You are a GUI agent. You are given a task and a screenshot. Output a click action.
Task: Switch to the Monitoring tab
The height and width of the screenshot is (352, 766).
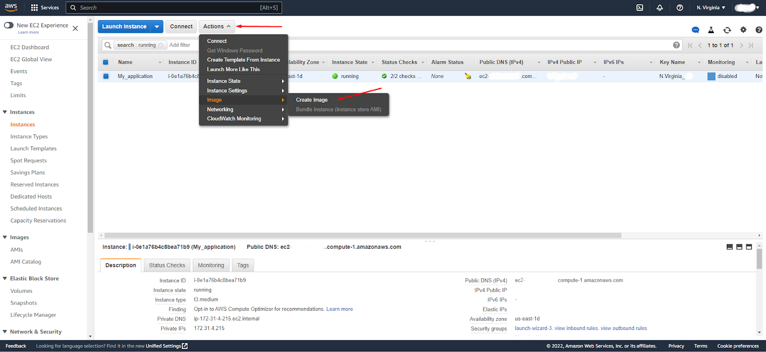211,265
